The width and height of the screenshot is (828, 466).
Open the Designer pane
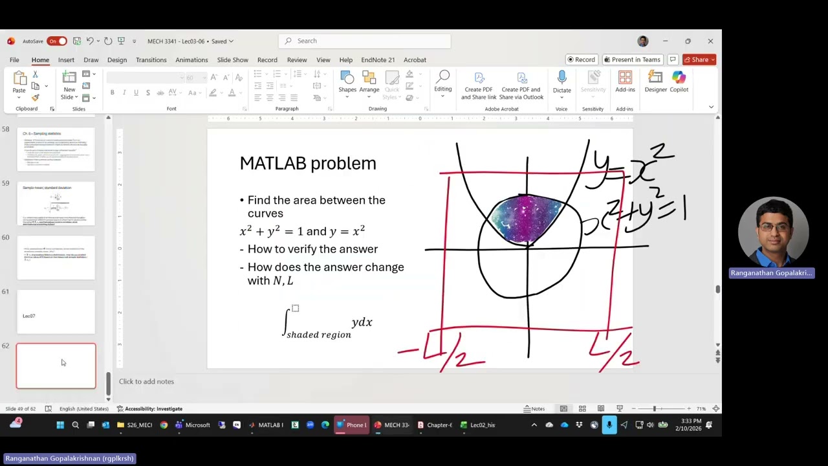(655, 82)
